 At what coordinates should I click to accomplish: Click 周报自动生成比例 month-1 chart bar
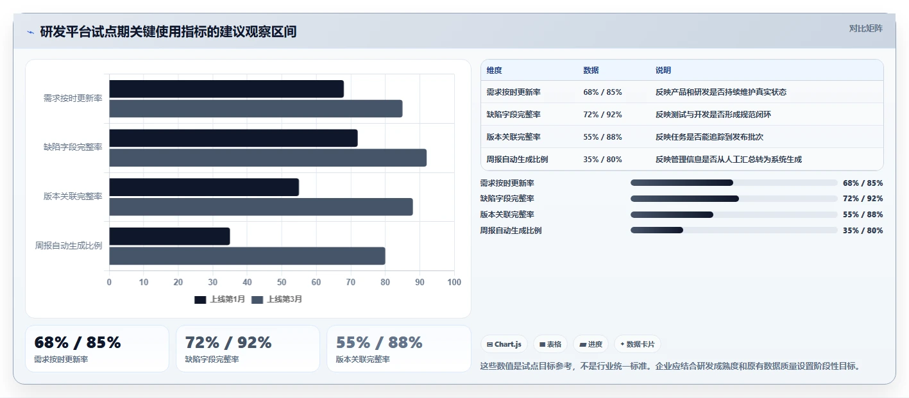[169, 236]
